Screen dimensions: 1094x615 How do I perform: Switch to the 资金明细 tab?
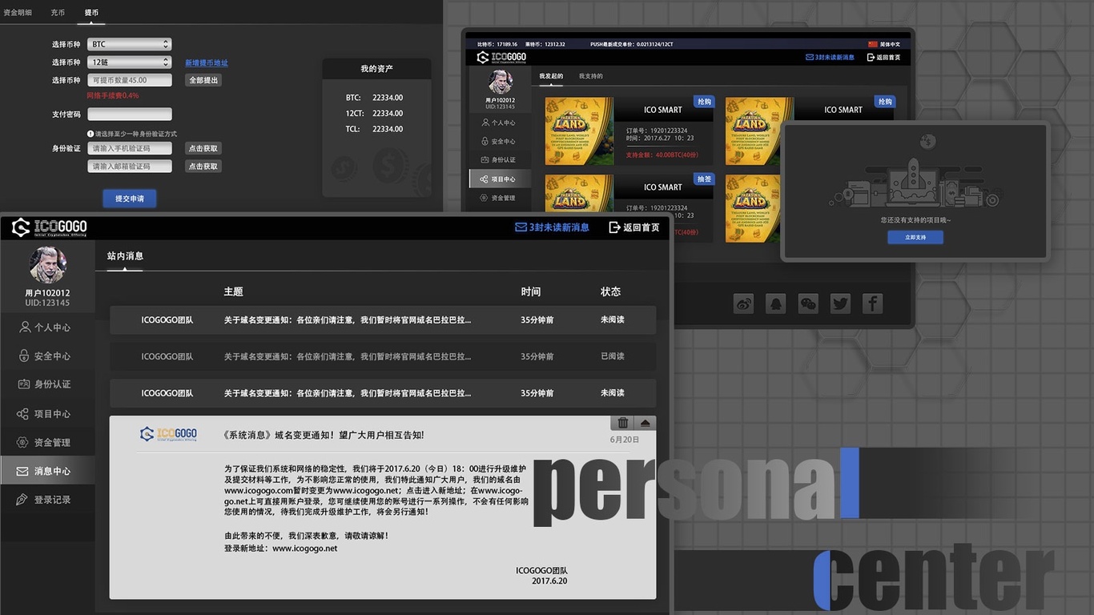(18, 13)
